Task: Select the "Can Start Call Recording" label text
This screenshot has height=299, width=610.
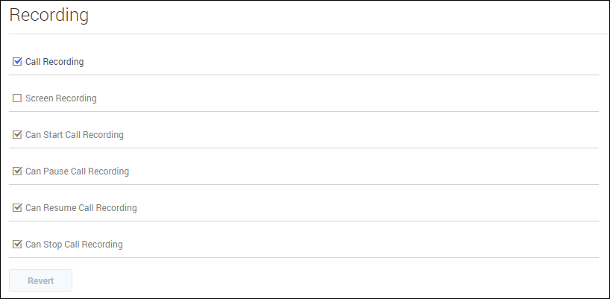Action: click(75, 135)
